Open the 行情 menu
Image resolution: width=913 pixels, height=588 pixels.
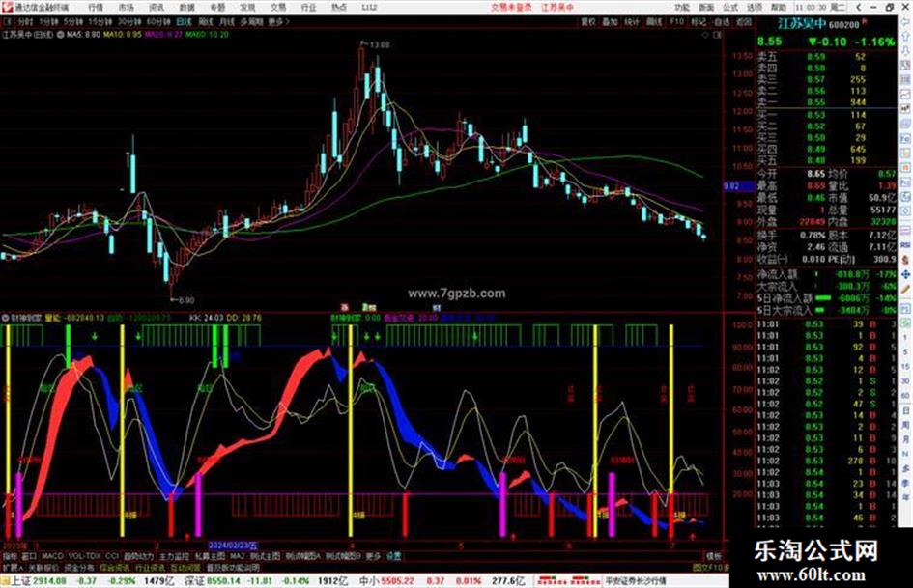point(96,7)
